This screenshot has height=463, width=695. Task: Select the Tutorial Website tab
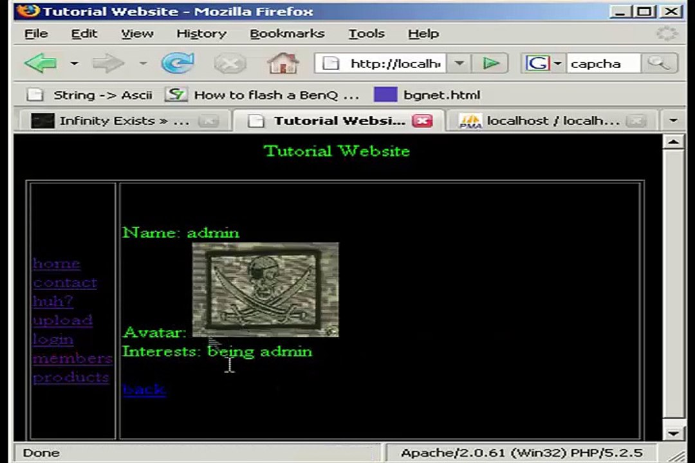click(x=338, y=120)
